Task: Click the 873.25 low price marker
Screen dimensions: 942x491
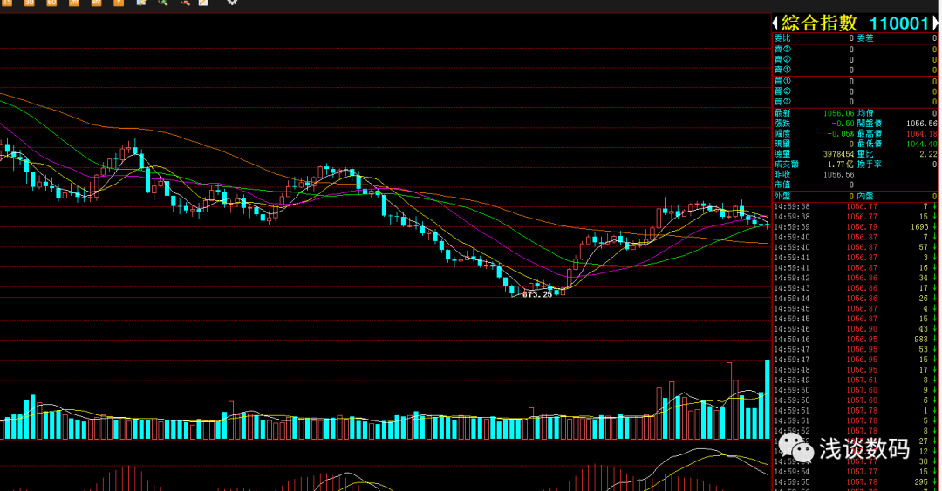Action: (537, 294)
